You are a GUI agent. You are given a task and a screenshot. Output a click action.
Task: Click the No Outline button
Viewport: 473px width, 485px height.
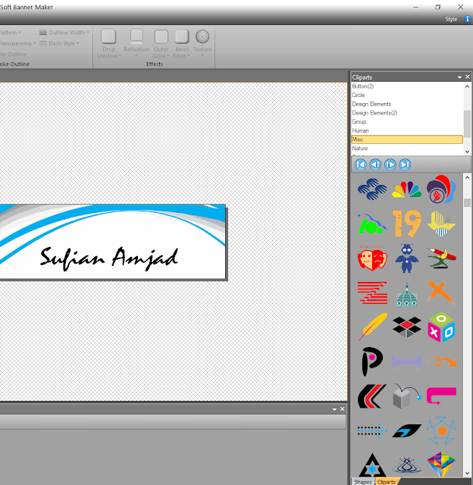coord(14,54)
